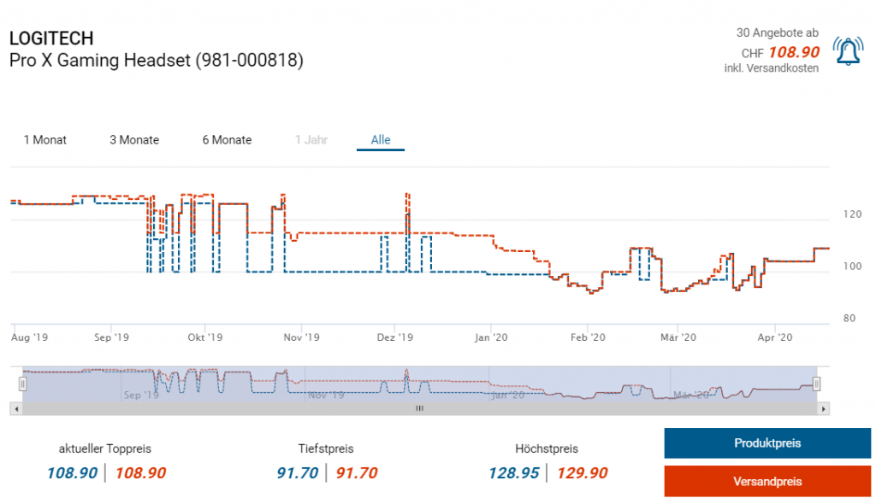Click the price alert bell icon
Viewport: 876px width, 504px height.
coord(848,53)
